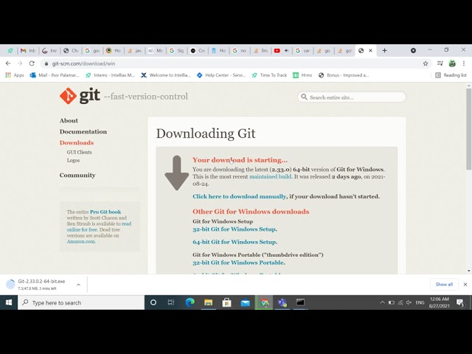Open Microsoft Store from the taskbar
The image size is (472, 354).
pyautogui.click(x=226, y=302)
